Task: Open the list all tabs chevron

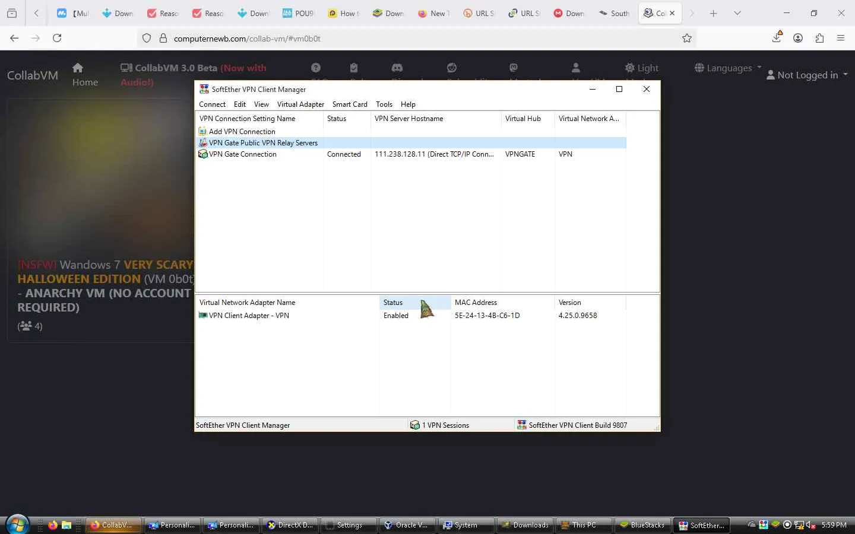Action: [x=737, y=13]
